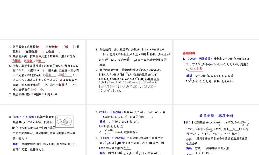Click the item 4. 常用数集
The image size is (259, 155).
pyautogui.click(x=44, y=47)
